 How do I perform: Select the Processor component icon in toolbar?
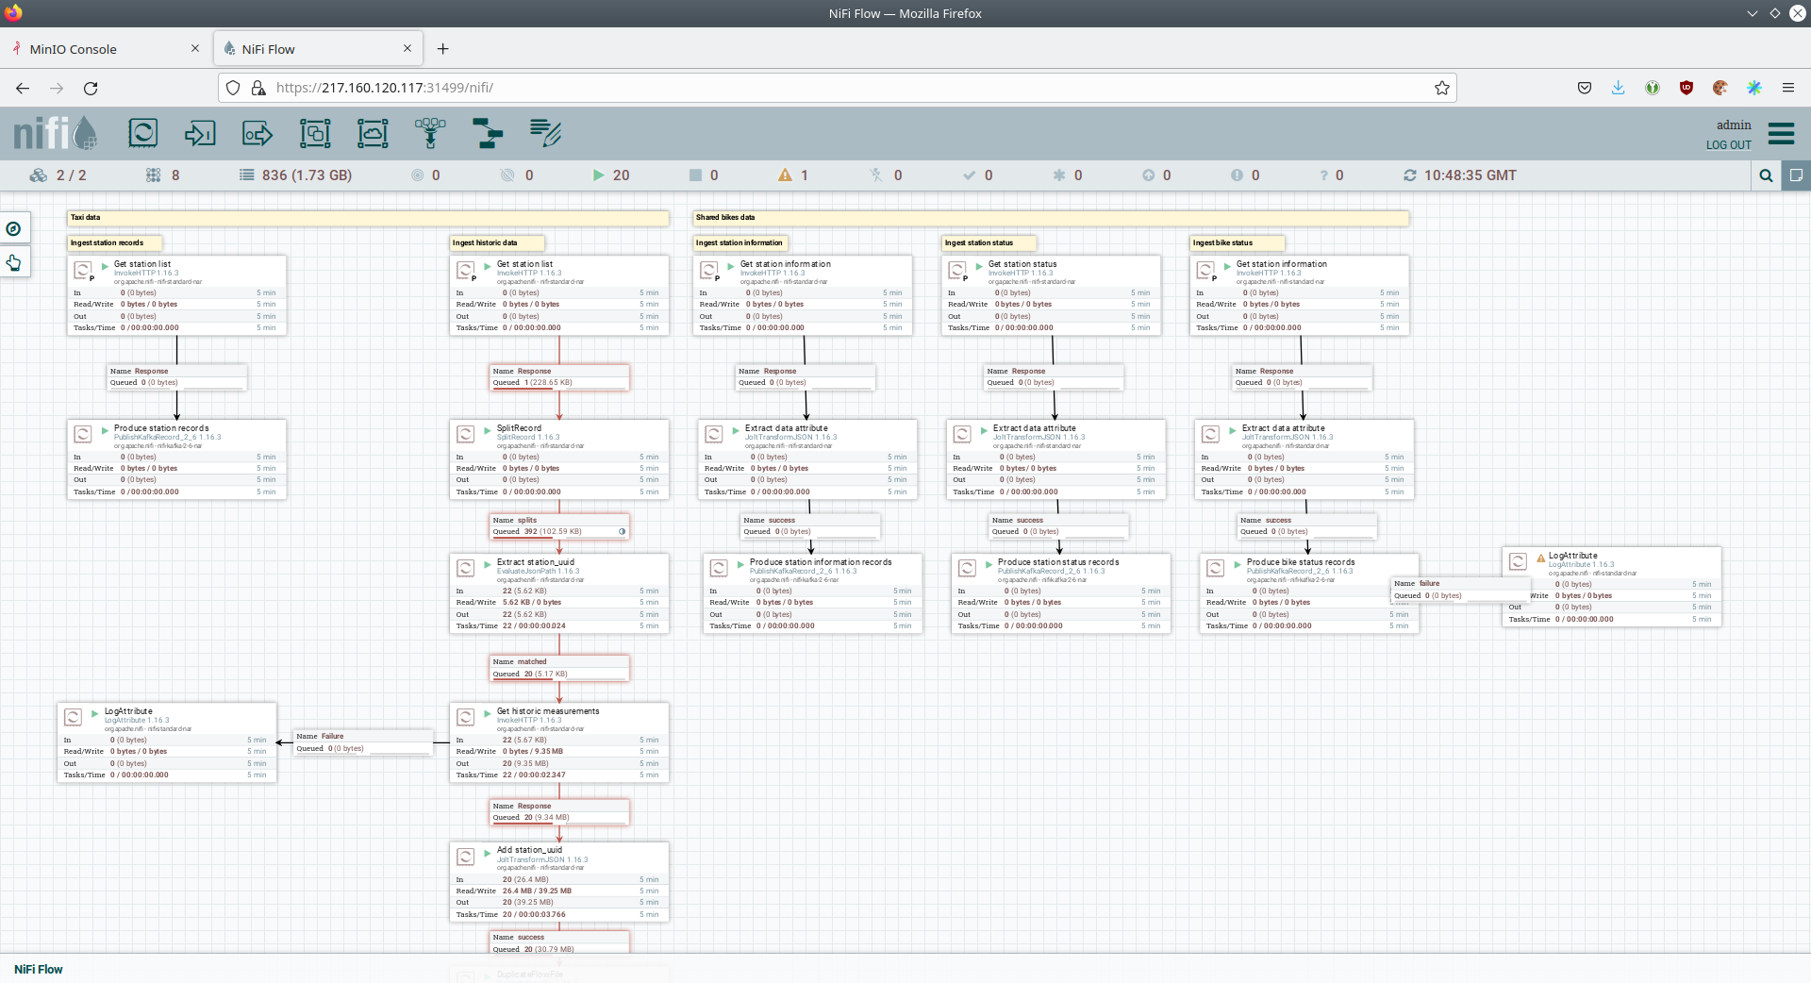pos(142,133)
